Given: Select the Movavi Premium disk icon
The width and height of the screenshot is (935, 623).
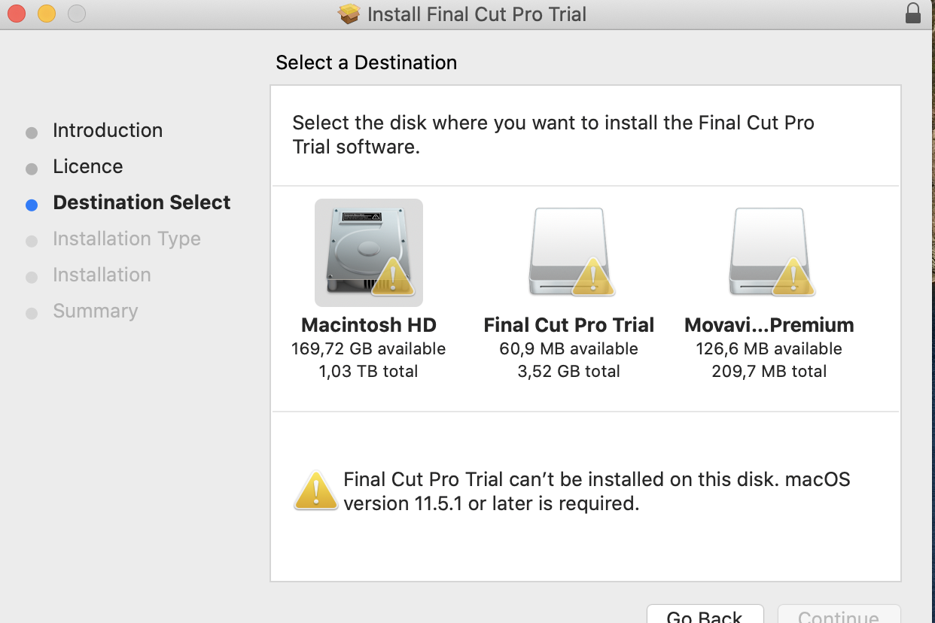Looking at the screenshot, I should (x=769, y=253).
